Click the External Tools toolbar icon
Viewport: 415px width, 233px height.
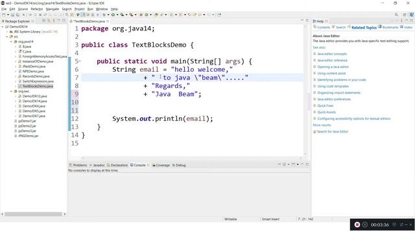pyautogui.click(x=131, y=15)
